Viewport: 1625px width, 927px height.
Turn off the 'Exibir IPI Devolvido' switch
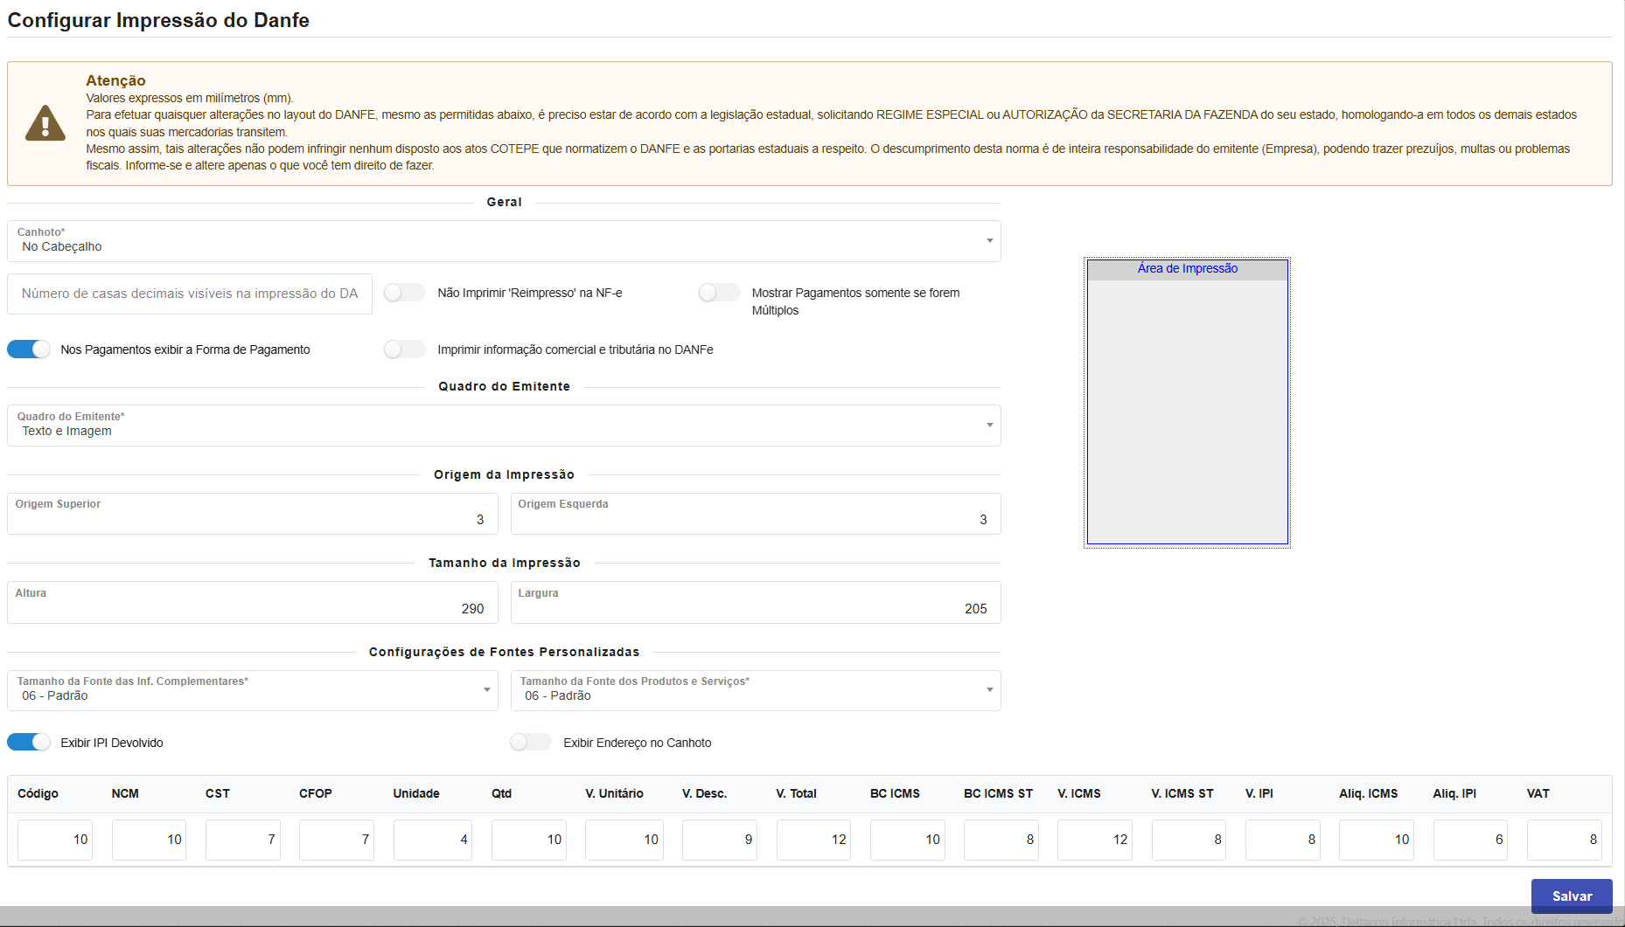click(x=29, y=742)
